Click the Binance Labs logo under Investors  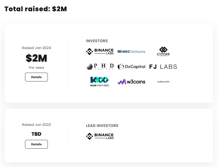[x=100, y=51]
